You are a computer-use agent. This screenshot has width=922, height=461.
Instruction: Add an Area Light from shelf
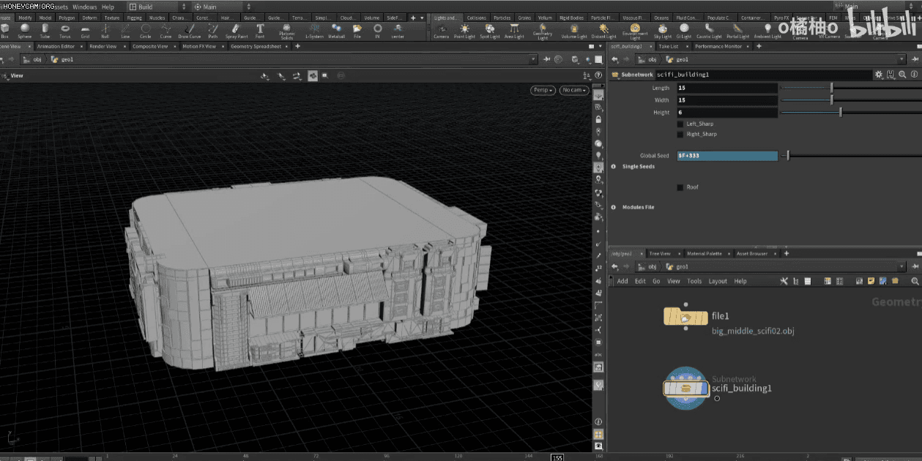pos(514,30)
